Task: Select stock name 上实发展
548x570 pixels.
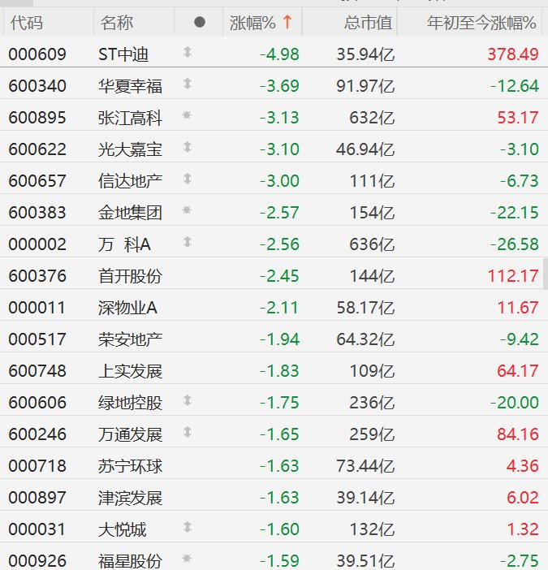Action: tap(130, 371)
